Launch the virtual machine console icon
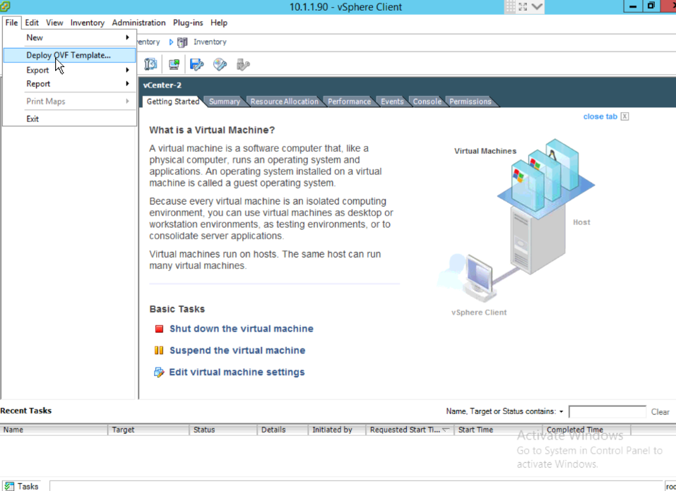The height and width of the screenshot is (491, 676). [x=174, y=64]
